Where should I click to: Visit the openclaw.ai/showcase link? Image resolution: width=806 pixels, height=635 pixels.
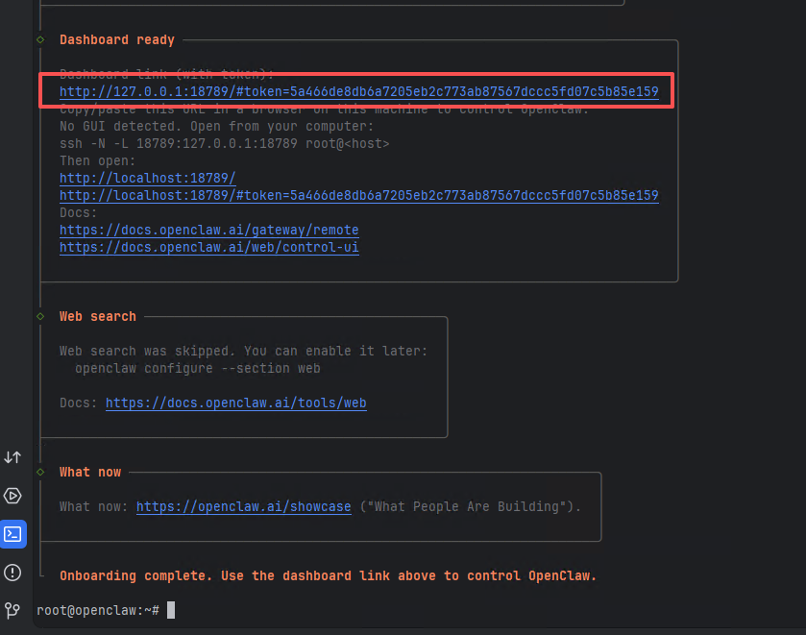[243, 507]
